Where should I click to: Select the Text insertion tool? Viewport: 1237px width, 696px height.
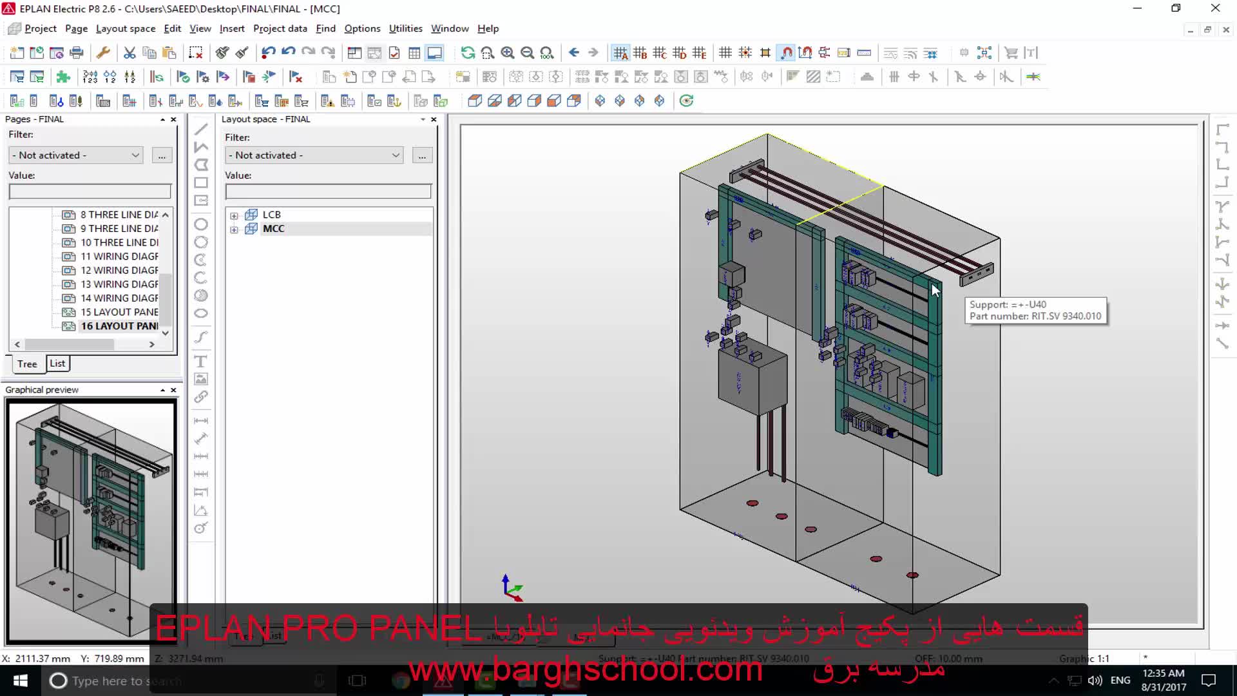[x=201, y=362]
